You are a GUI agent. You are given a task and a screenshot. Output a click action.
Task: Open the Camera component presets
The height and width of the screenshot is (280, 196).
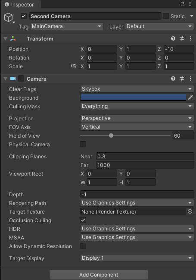click(182, 79)
